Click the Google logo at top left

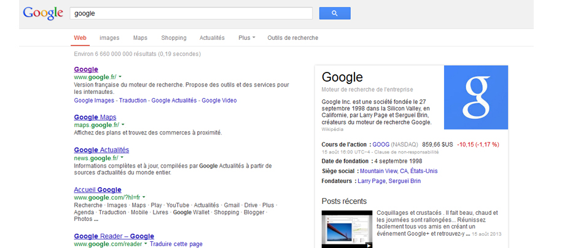(43, 14)
